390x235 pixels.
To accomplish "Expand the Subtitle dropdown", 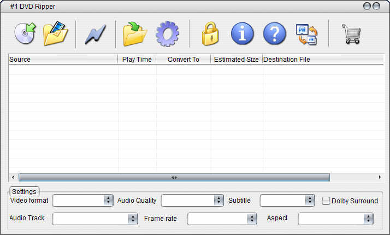I will pos(310,201).
